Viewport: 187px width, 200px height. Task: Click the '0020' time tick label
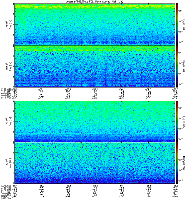pyautogui.click(x=41, y=196)
